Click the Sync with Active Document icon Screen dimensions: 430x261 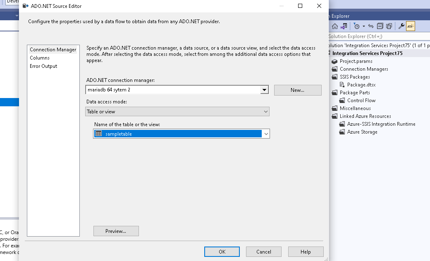pos(371,26)
